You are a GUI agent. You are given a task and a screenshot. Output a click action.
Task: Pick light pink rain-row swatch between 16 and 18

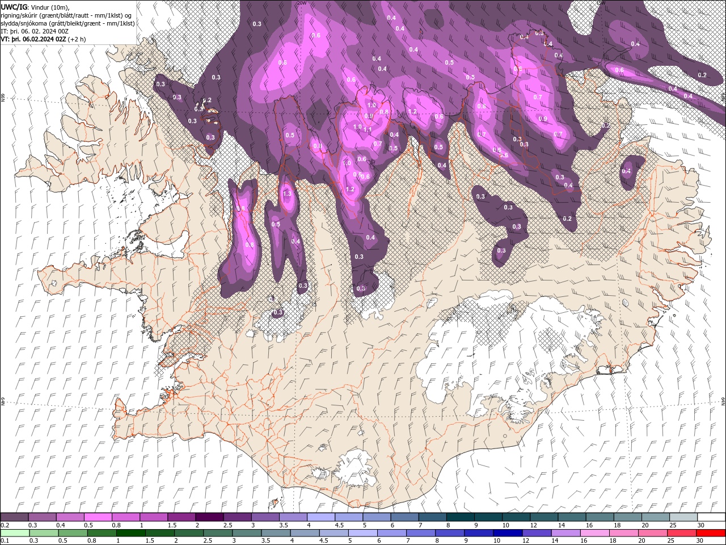point(596,533)
